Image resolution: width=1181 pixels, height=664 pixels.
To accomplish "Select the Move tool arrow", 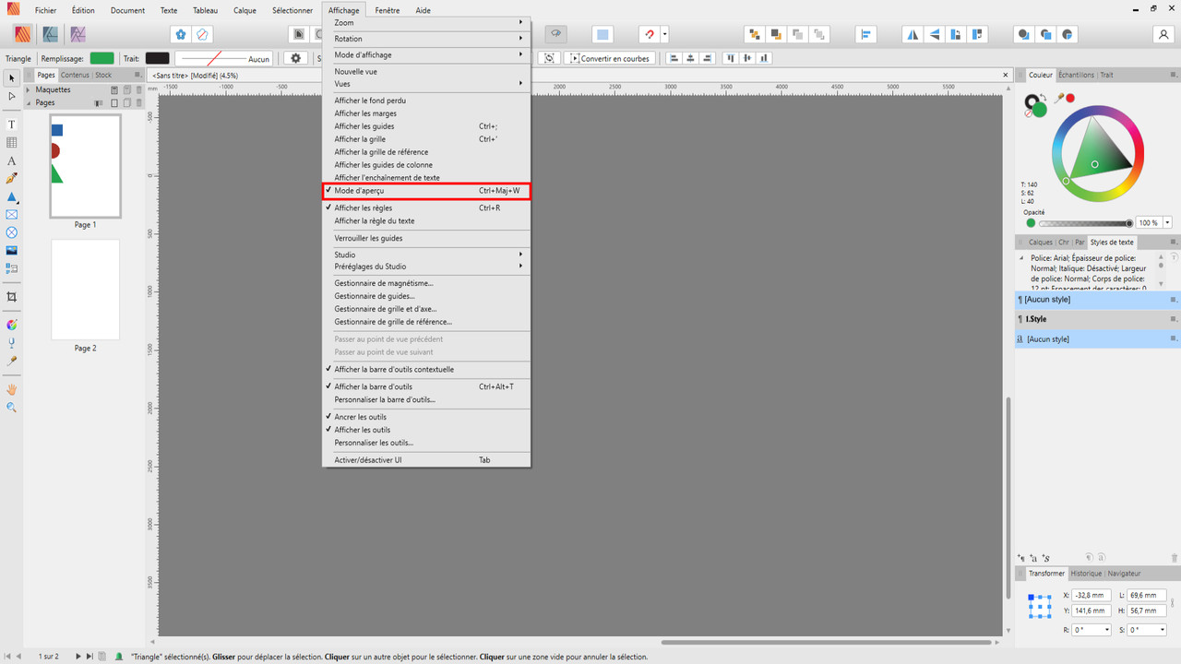I will point(11,78).
